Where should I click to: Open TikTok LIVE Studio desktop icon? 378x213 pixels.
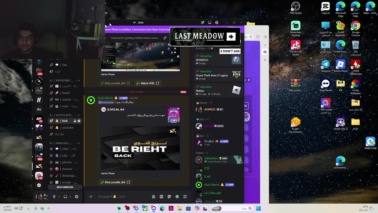click(x=296, y=48)
